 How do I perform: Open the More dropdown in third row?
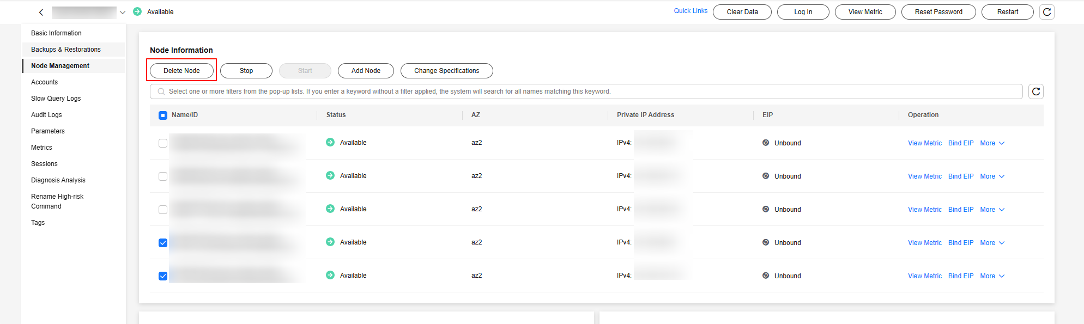(992, 210)
